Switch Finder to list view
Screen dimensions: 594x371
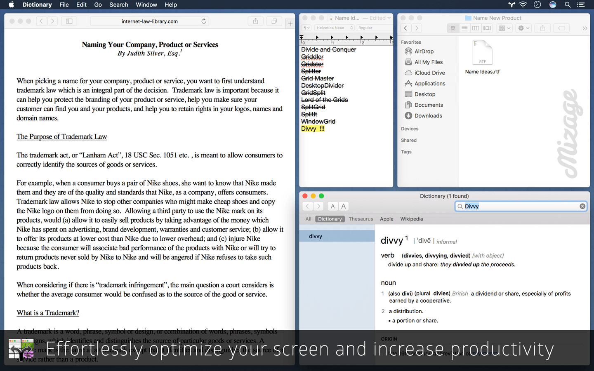464,28
